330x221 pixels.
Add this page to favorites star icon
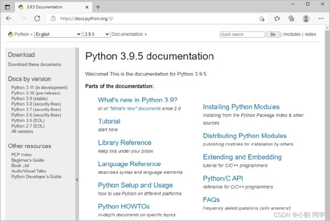pos(261,18)
